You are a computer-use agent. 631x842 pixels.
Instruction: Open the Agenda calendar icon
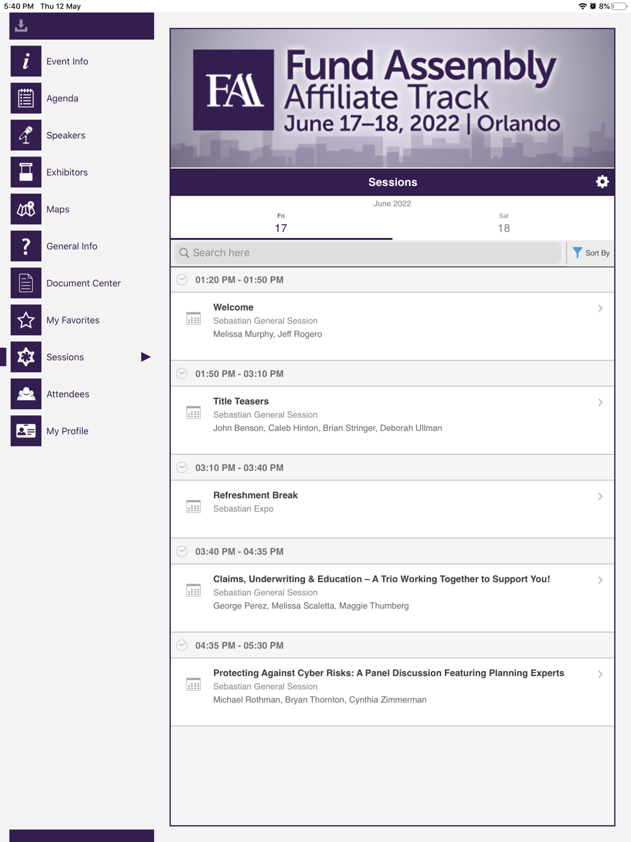coord(26,98)
